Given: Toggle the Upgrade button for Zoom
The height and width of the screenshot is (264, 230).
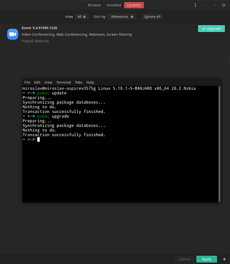Looking at the screenshot, I should pos(211,29).
